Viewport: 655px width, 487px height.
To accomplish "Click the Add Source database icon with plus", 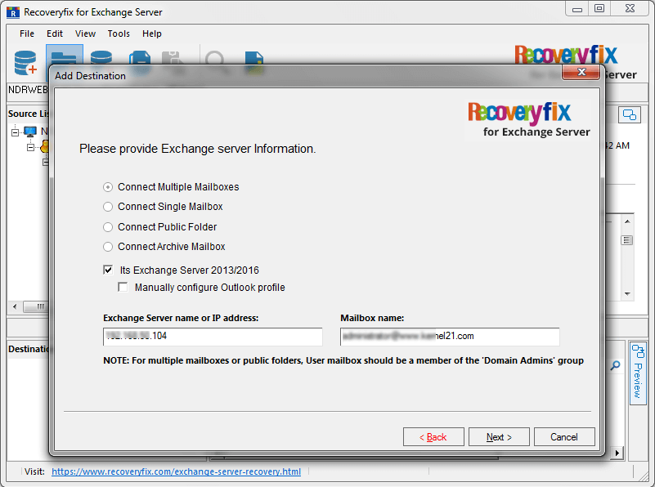I will 25,63.
